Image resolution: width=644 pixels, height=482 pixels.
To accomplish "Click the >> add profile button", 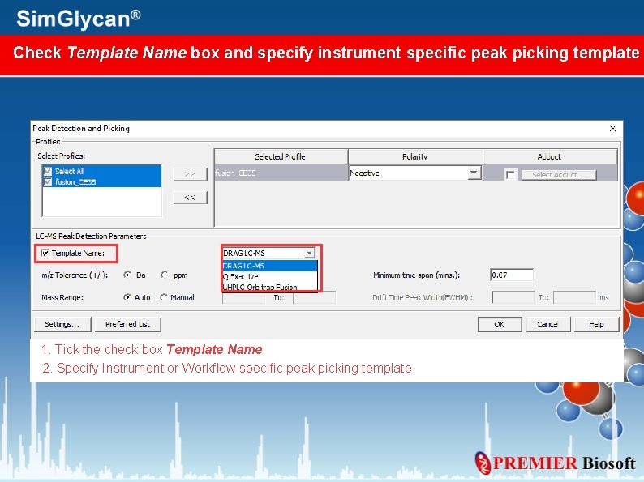I will (190, 174).
